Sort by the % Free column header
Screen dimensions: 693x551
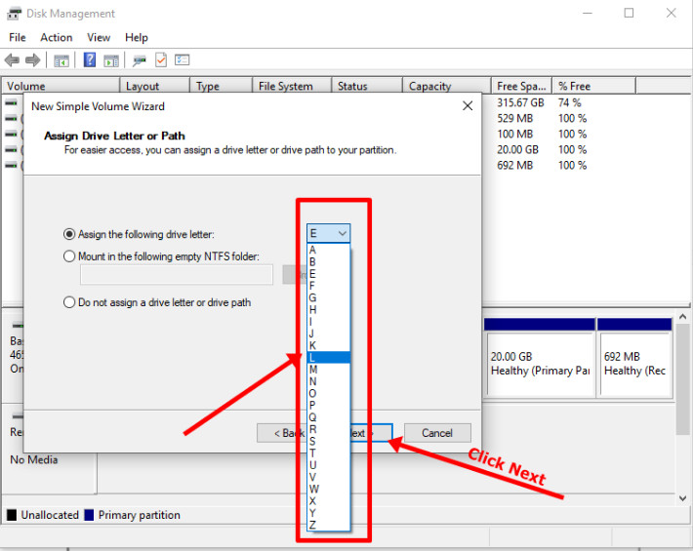594,86
